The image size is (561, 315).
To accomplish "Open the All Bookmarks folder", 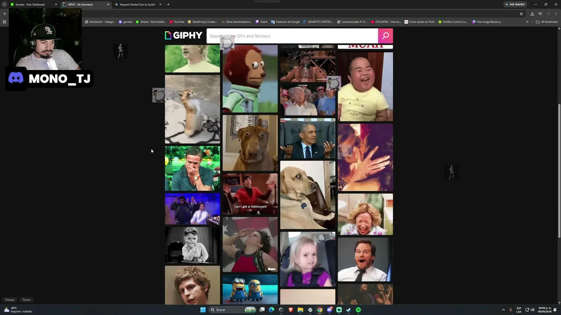I will tap(547, 22).
